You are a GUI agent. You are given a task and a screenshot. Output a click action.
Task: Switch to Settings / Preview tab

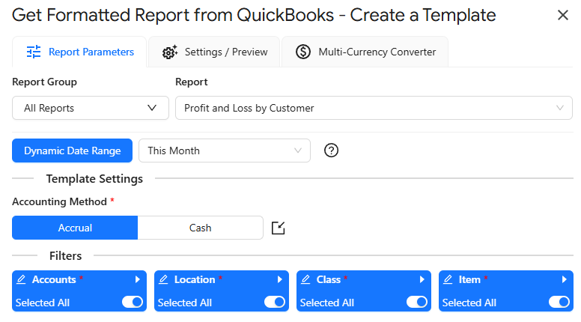214,52
